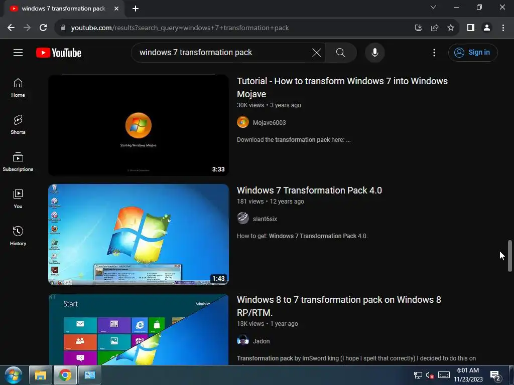The height and width of the screenshot is (385, 514).
Task: Switch to Chrome on the taskbar
Action: [65, 375]
